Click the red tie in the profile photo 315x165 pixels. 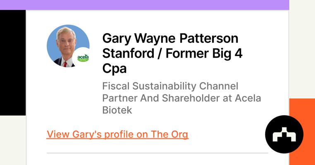pos(65,64)
